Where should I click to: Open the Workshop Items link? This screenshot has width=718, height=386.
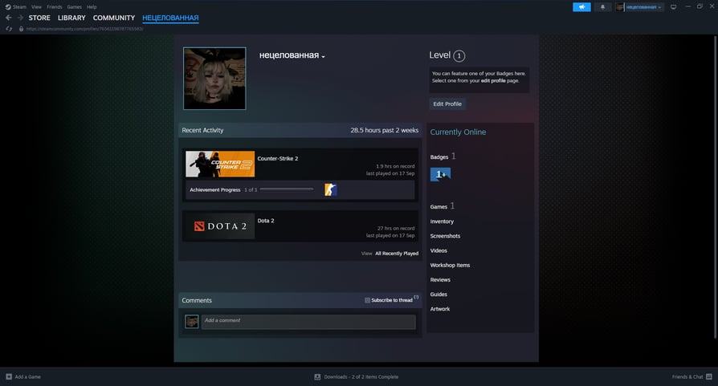point(450,266)
